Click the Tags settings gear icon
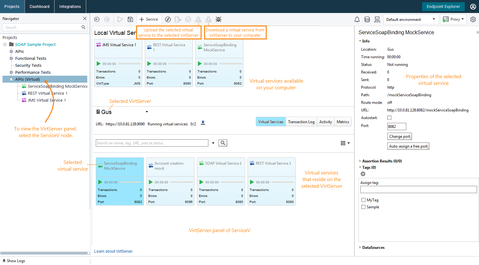This screenshot has width=479, height=265. pos(363,174)
